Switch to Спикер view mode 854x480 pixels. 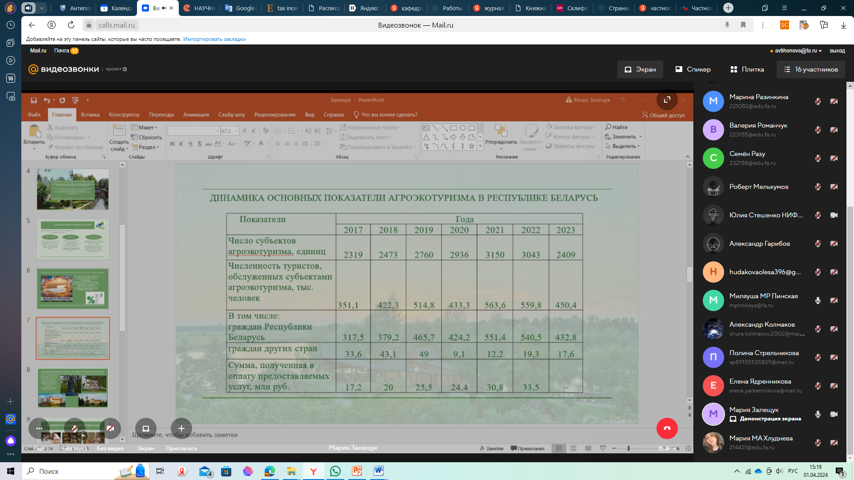click(x=693, y=69)
